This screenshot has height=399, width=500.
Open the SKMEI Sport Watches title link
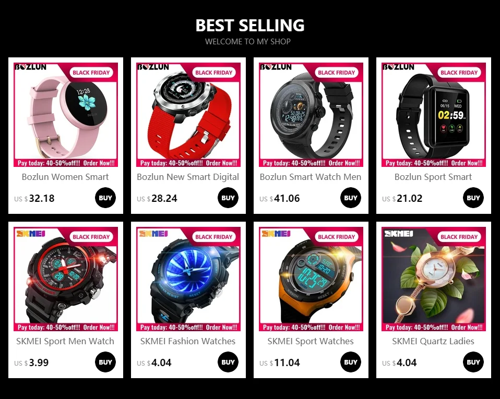coord(311,341)
